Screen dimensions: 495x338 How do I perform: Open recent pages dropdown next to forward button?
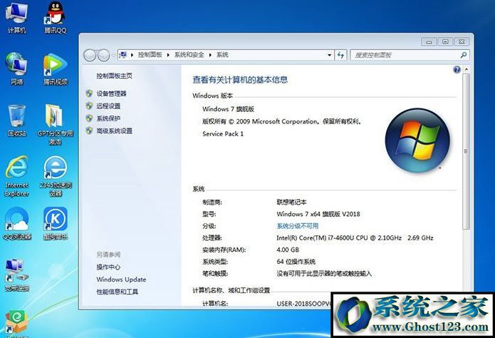113,56
